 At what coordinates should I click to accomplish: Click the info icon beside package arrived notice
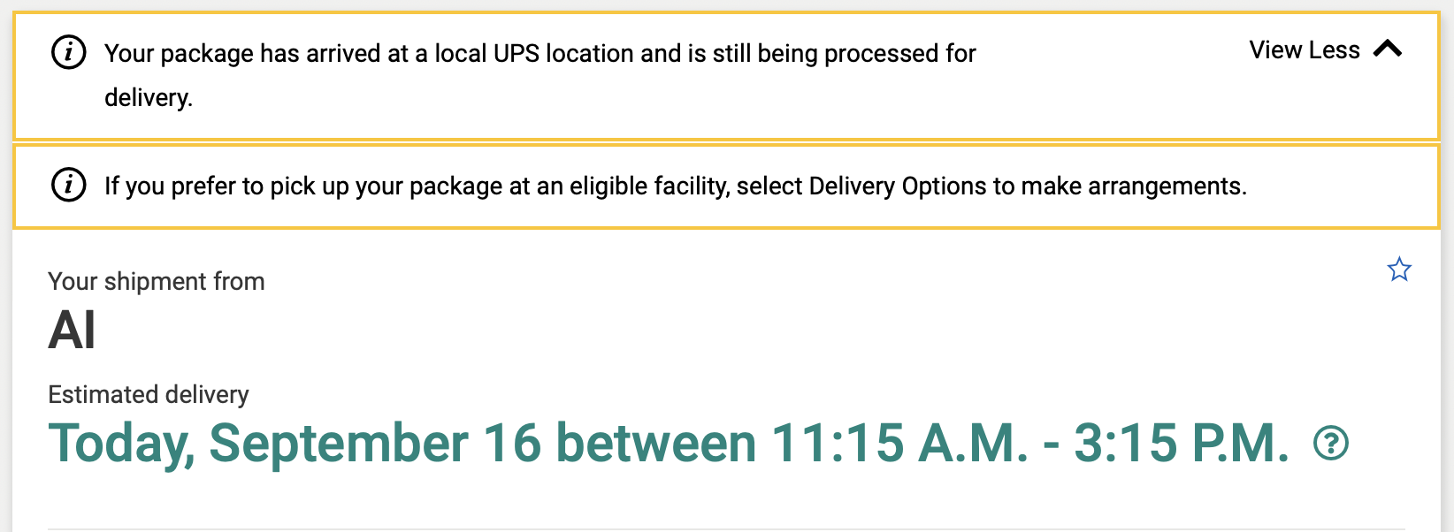[x=69, y=52]
